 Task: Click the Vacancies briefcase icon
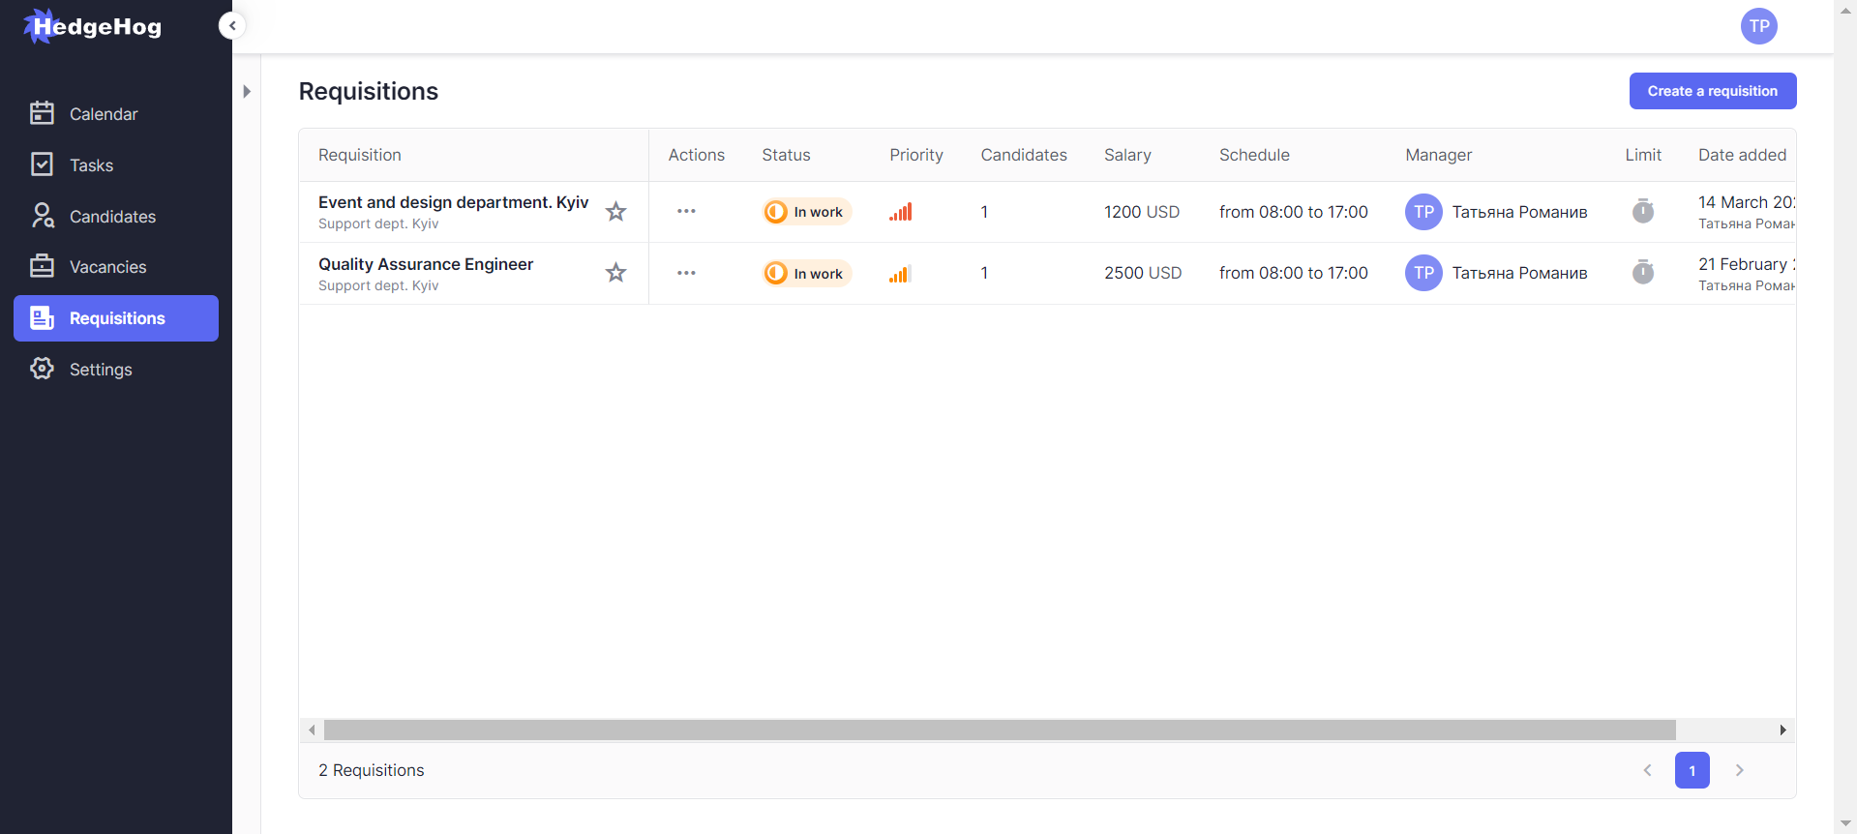point(42,266)
